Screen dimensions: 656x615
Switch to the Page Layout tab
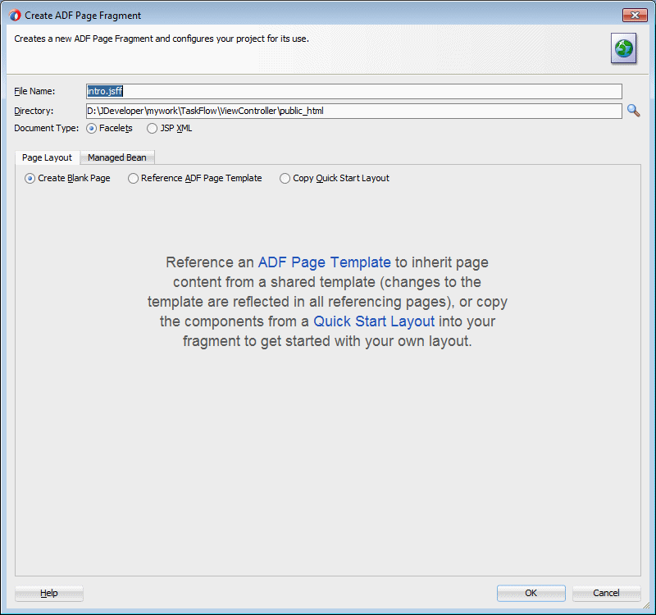click(x=47, y=157)
